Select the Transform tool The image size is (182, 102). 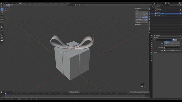pyautogui.click(x=2, y=22)
